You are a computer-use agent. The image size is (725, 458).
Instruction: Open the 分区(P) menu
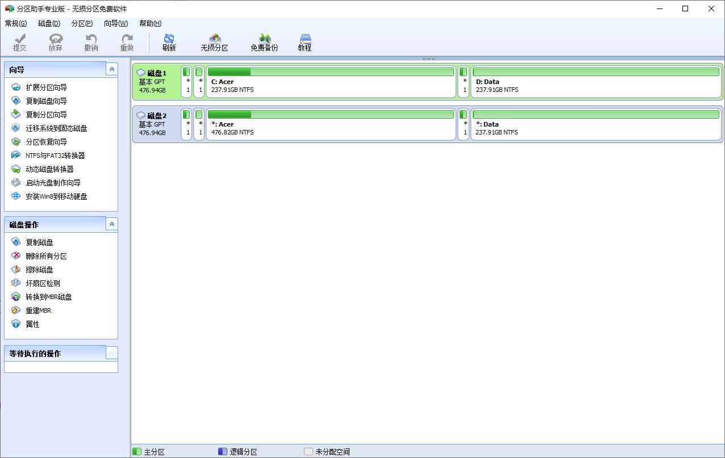pyautogui.click(x=82, y=23)
